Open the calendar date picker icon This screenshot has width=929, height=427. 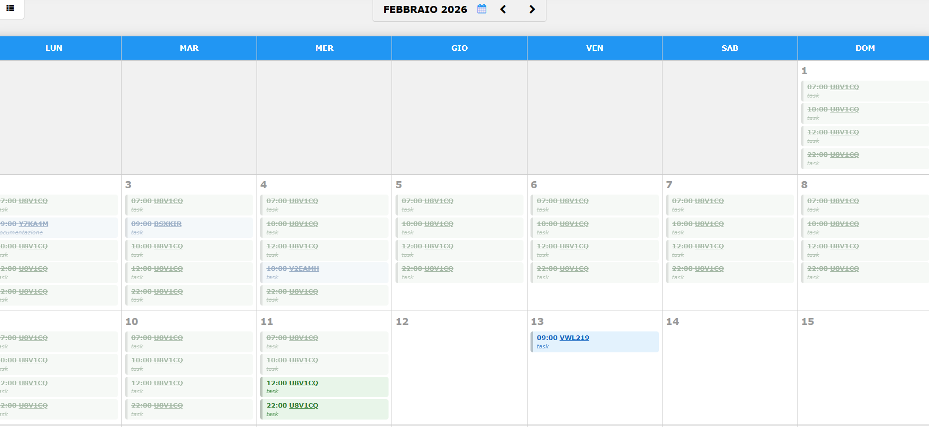coord(482,9)
